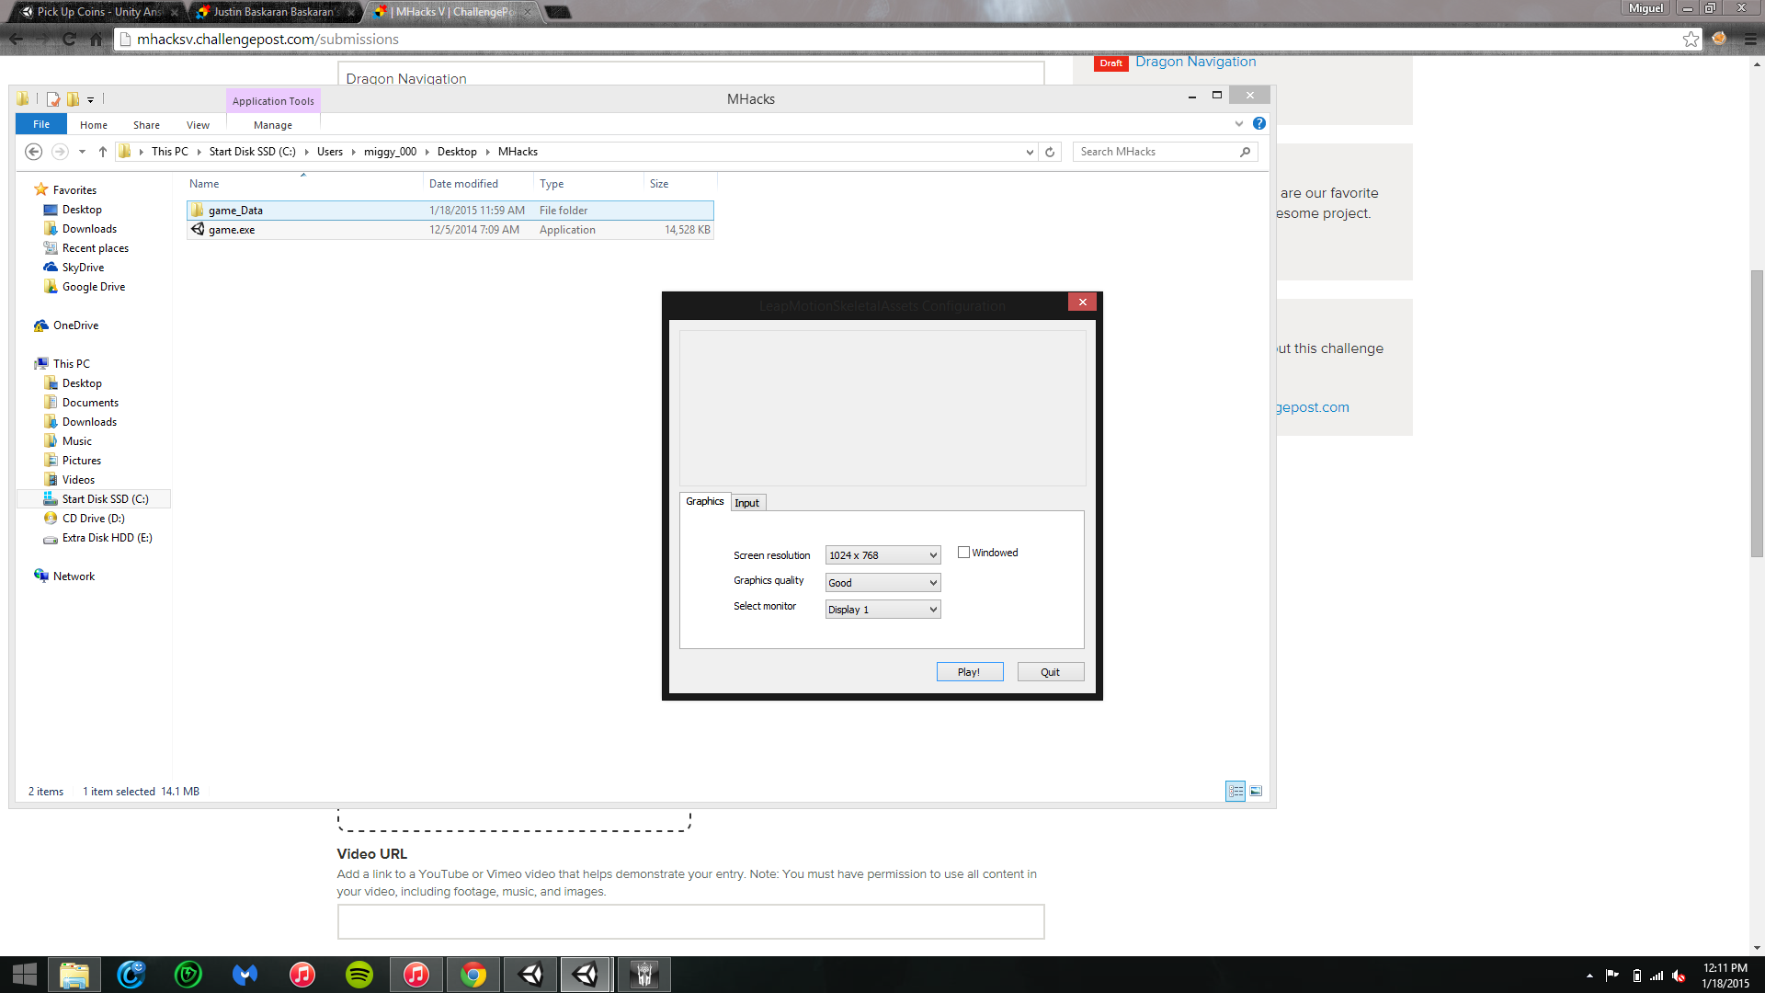Open Chrome from the taskbar
Image resolution: width=1765 pixels, height=993 pixels.
473,975
